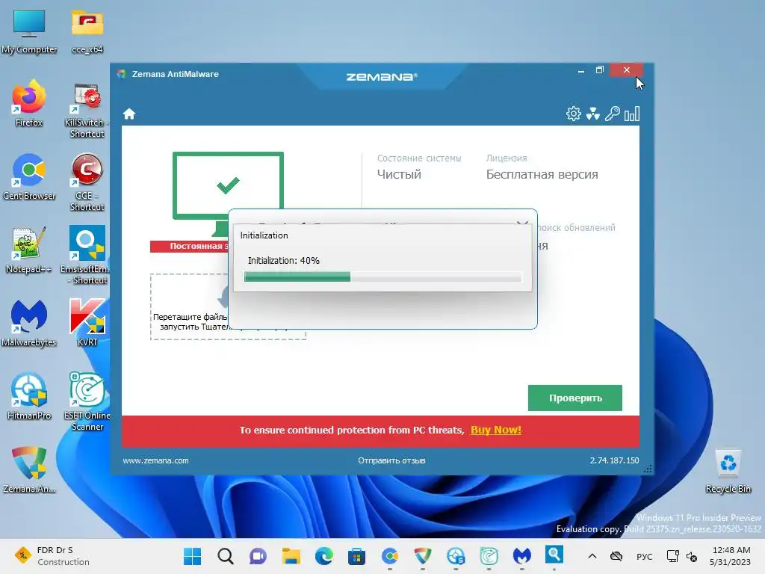
Task: Click Отправить отзыв feedback link
Action: (x=391, y=460)
